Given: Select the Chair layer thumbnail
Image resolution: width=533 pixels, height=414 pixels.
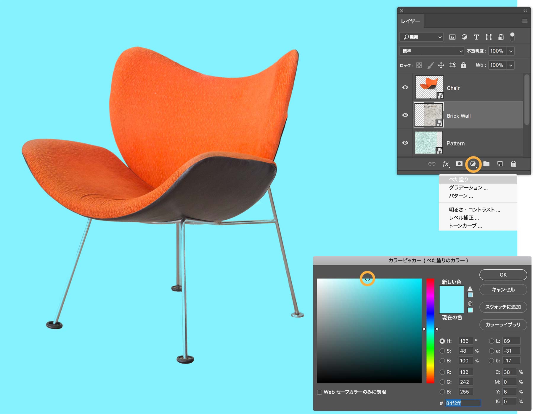Looking at the screenshot, I should (429, 87).
